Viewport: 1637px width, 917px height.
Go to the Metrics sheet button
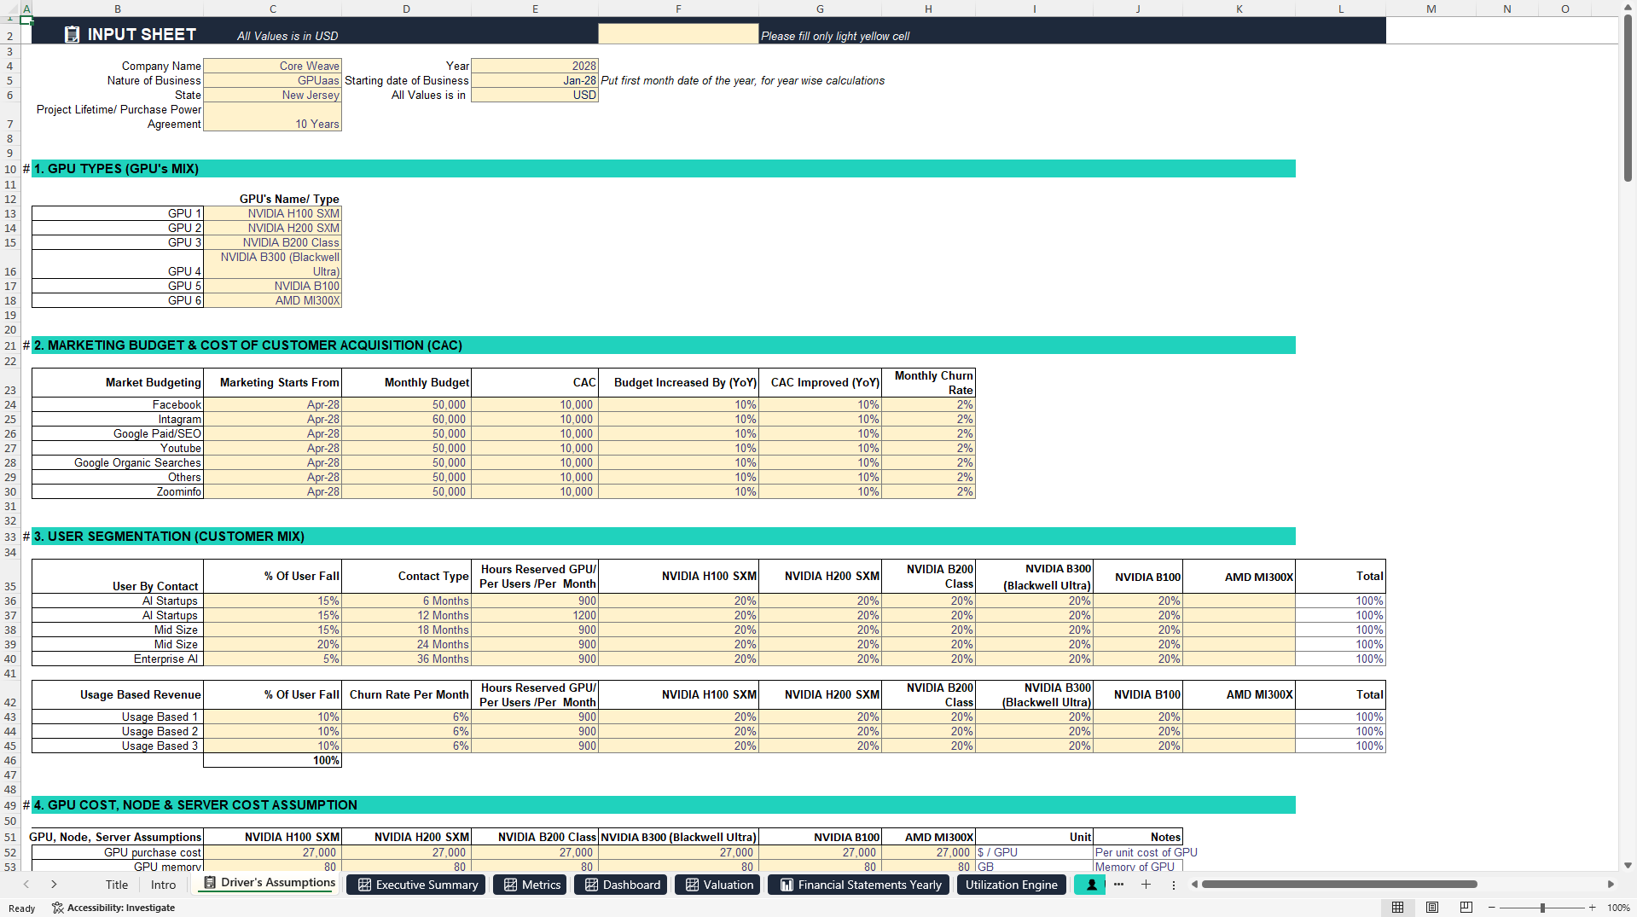pos(531,885)
